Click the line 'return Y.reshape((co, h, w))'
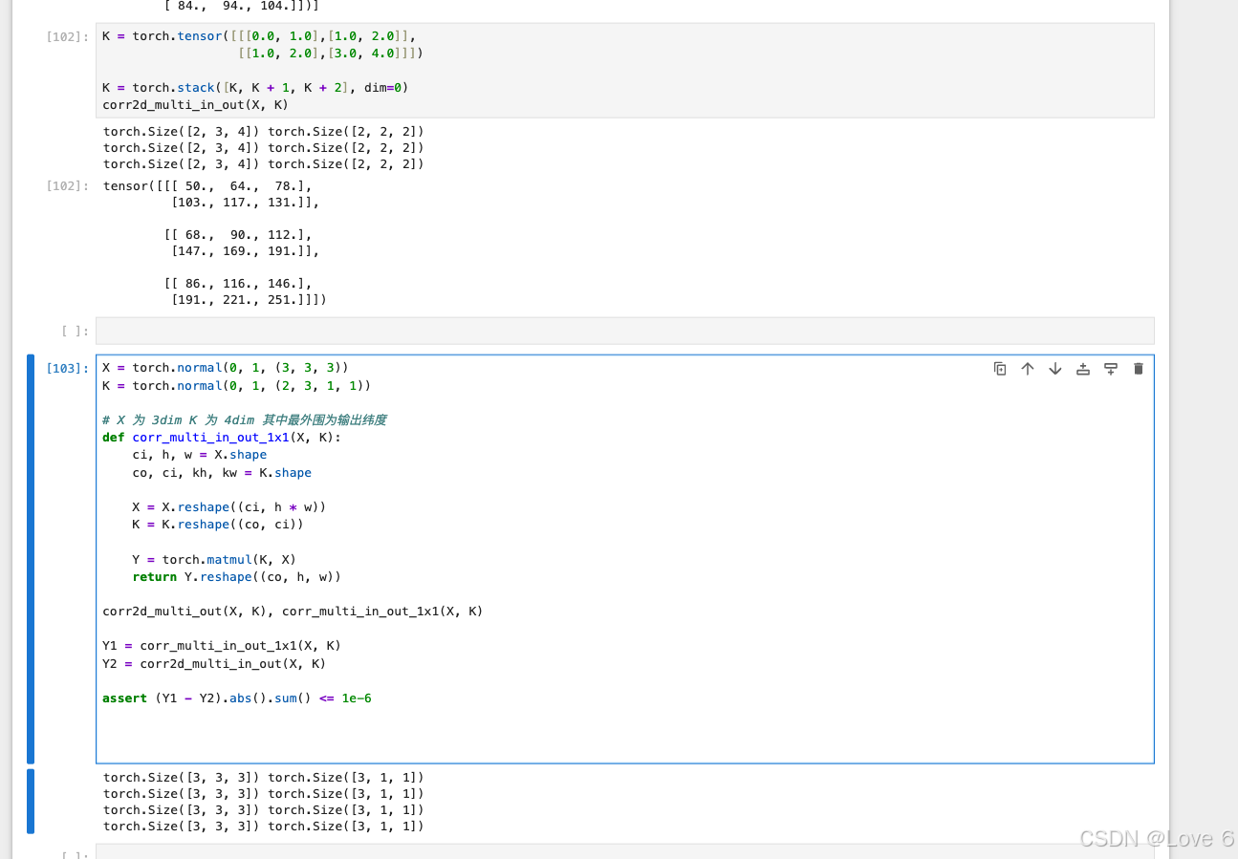Screen dimensions: 1238x859 pyautogui.click(x=237, y=577)
